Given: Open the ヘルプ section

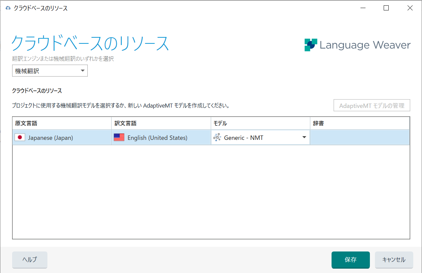Looking at the screenshot, I should point(30,260).
